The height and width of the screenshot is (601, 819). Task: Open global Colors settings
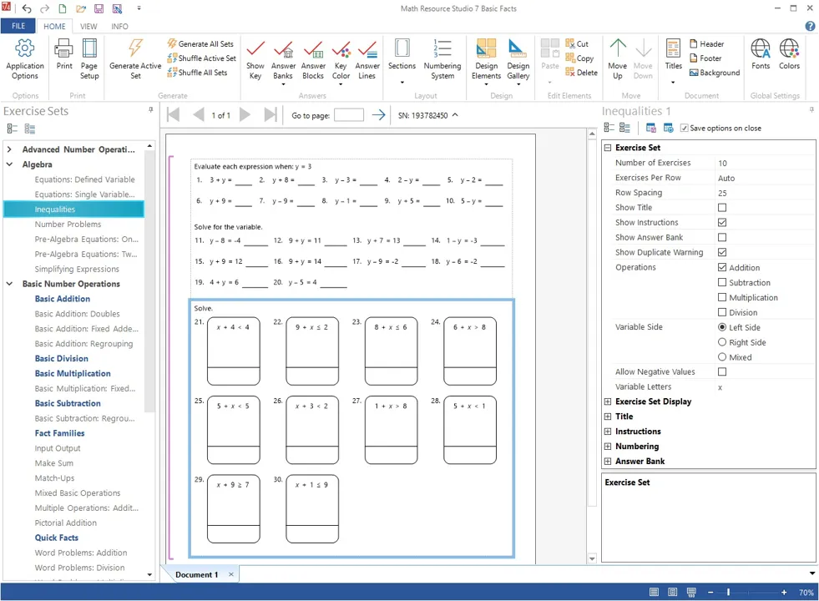click(x=789, y=54)
